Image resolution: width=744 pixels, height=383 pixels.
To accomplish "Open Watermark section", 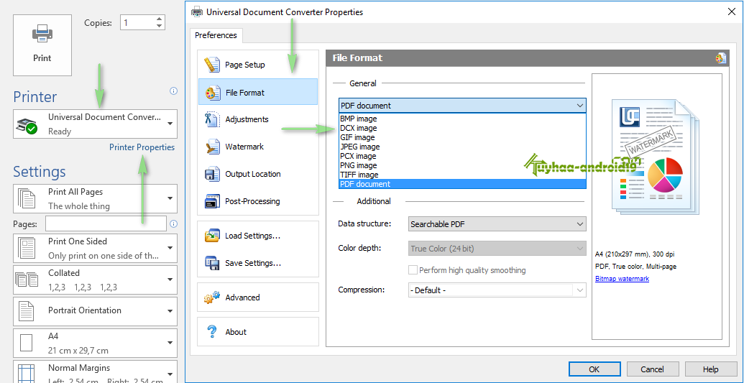I will (258, 147).
